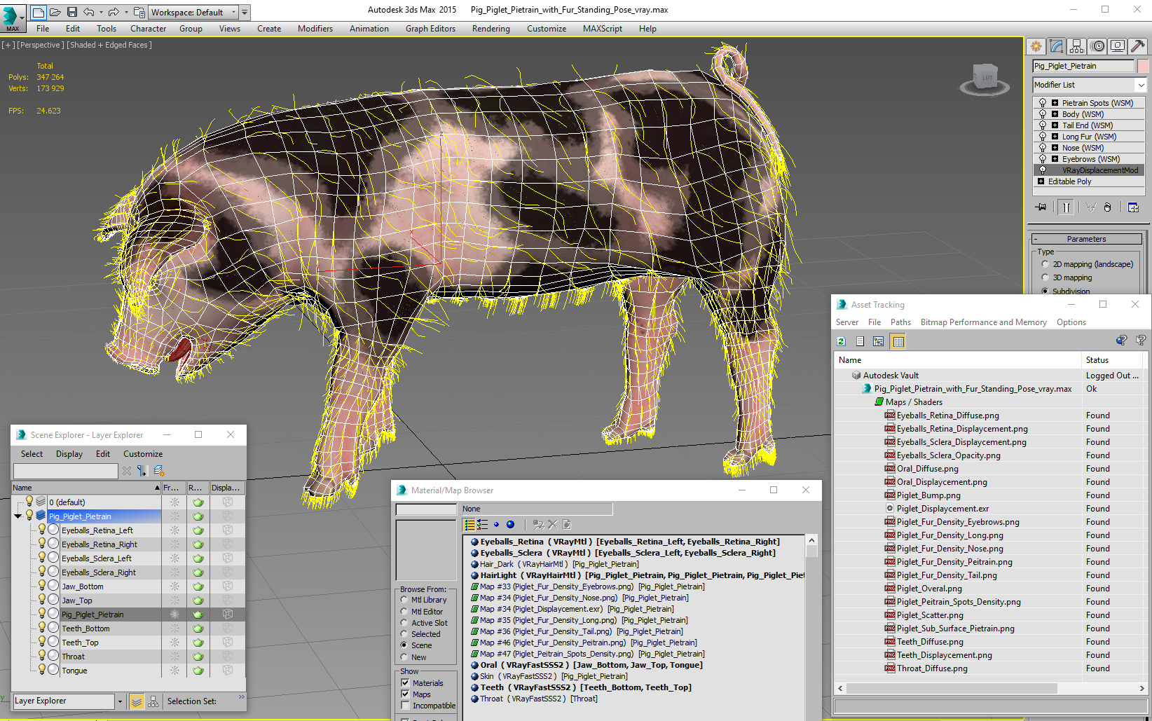
Task: Check the Incompatible checkbox
Action: [x=405, y=706]
